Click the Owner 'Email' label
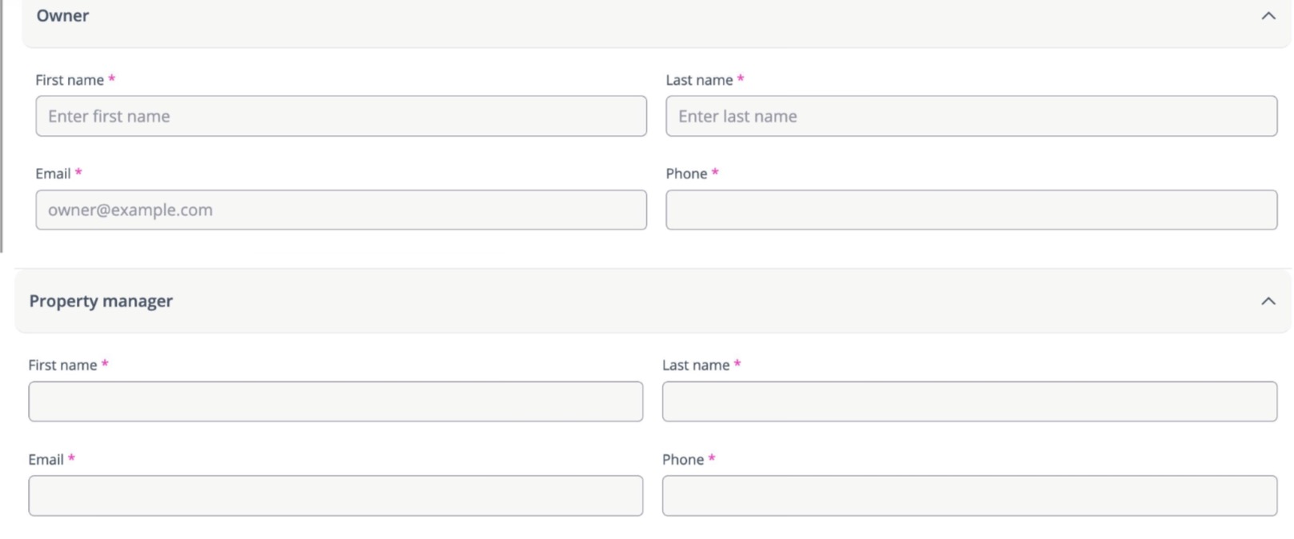This screenshot has height=539, width=1294. coord(53,174)
